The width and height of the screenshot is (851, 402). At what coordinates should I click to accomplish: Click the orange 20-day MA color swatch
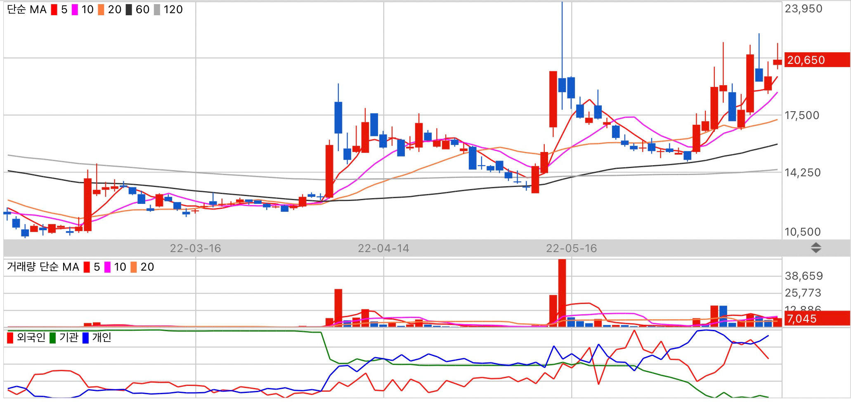coord(101,9)
